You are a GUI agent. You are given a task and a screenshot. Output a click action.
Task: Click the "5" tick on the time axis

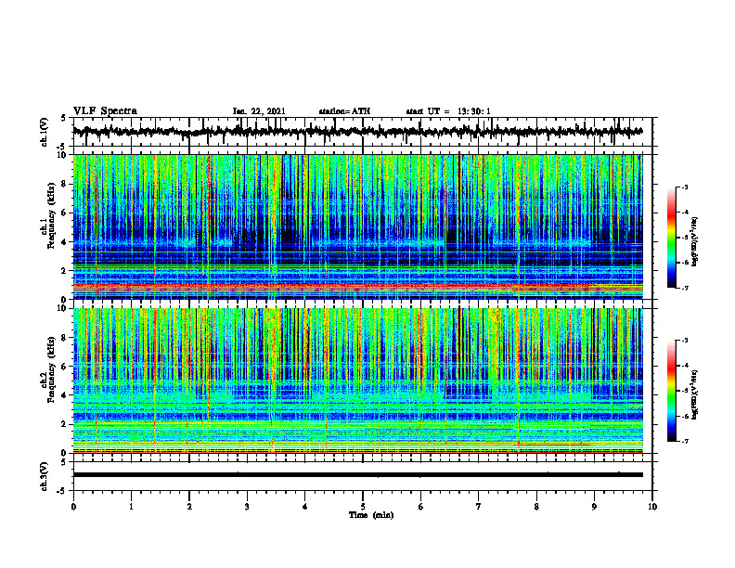[x=363, y=507]
